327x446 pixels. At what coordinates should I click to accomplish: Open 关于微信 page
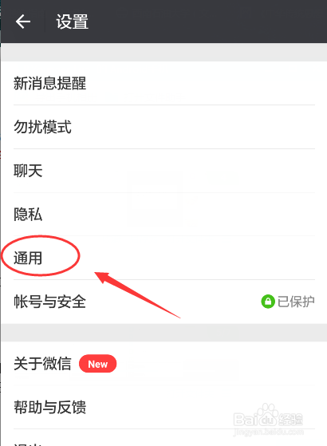(163, 364)
